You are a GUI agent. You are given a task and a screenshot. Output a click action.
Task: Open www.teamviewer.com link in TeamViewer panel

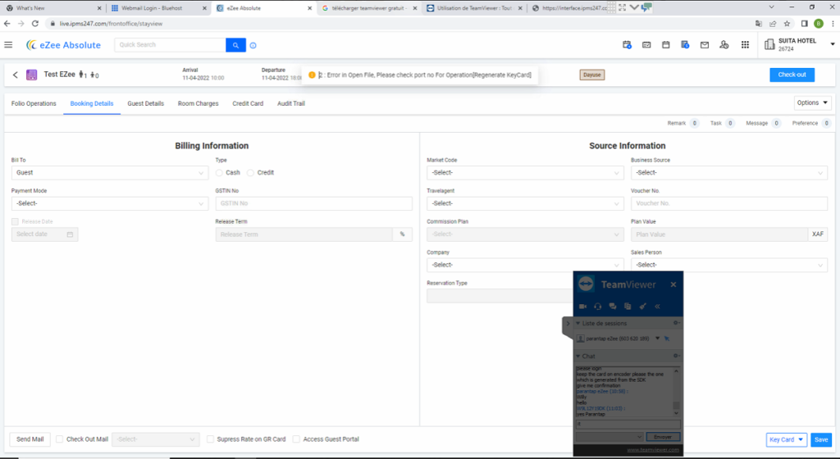[653, 450]
